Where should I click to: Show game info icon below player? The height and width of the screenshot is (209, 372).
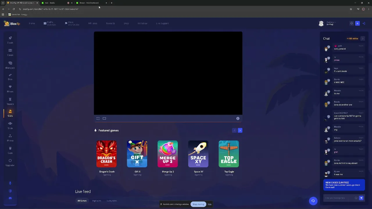click(x=238, y=118)
